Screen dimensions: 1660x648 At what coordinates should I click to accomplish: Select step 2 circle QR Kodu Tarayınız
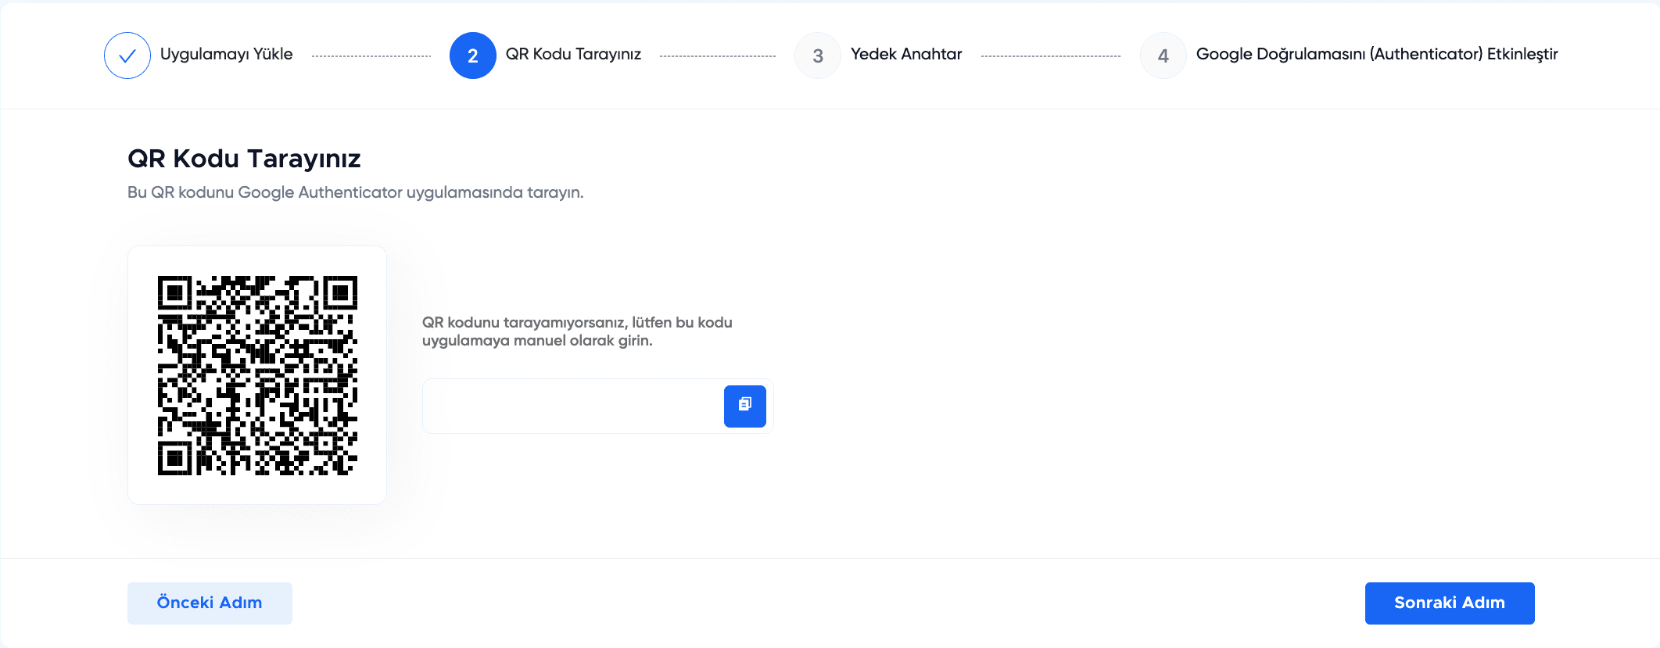[473, 55]
